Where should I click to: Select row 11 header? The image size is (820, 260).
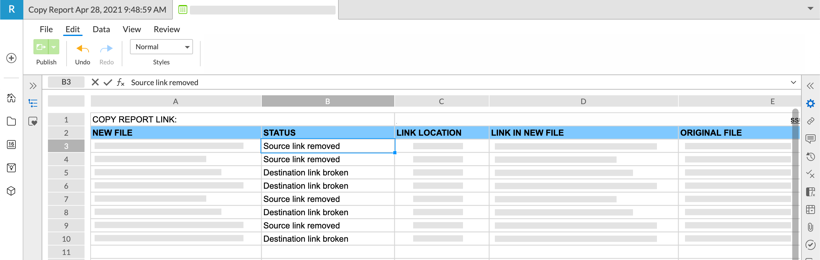[x=66, y=252]
